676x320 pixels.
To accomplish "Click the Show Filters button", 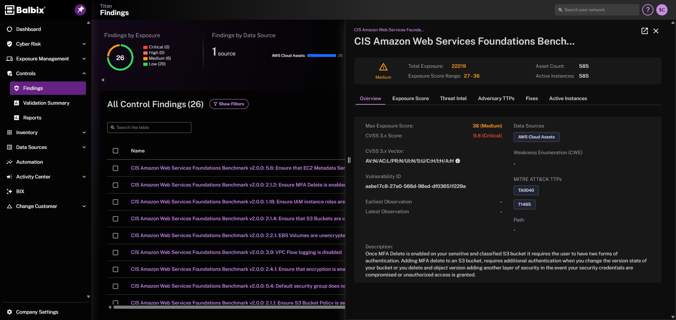I will point(229,104).
